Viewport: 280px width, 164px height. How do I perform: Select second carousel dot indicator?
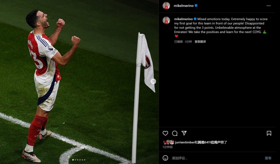(75, 160)
